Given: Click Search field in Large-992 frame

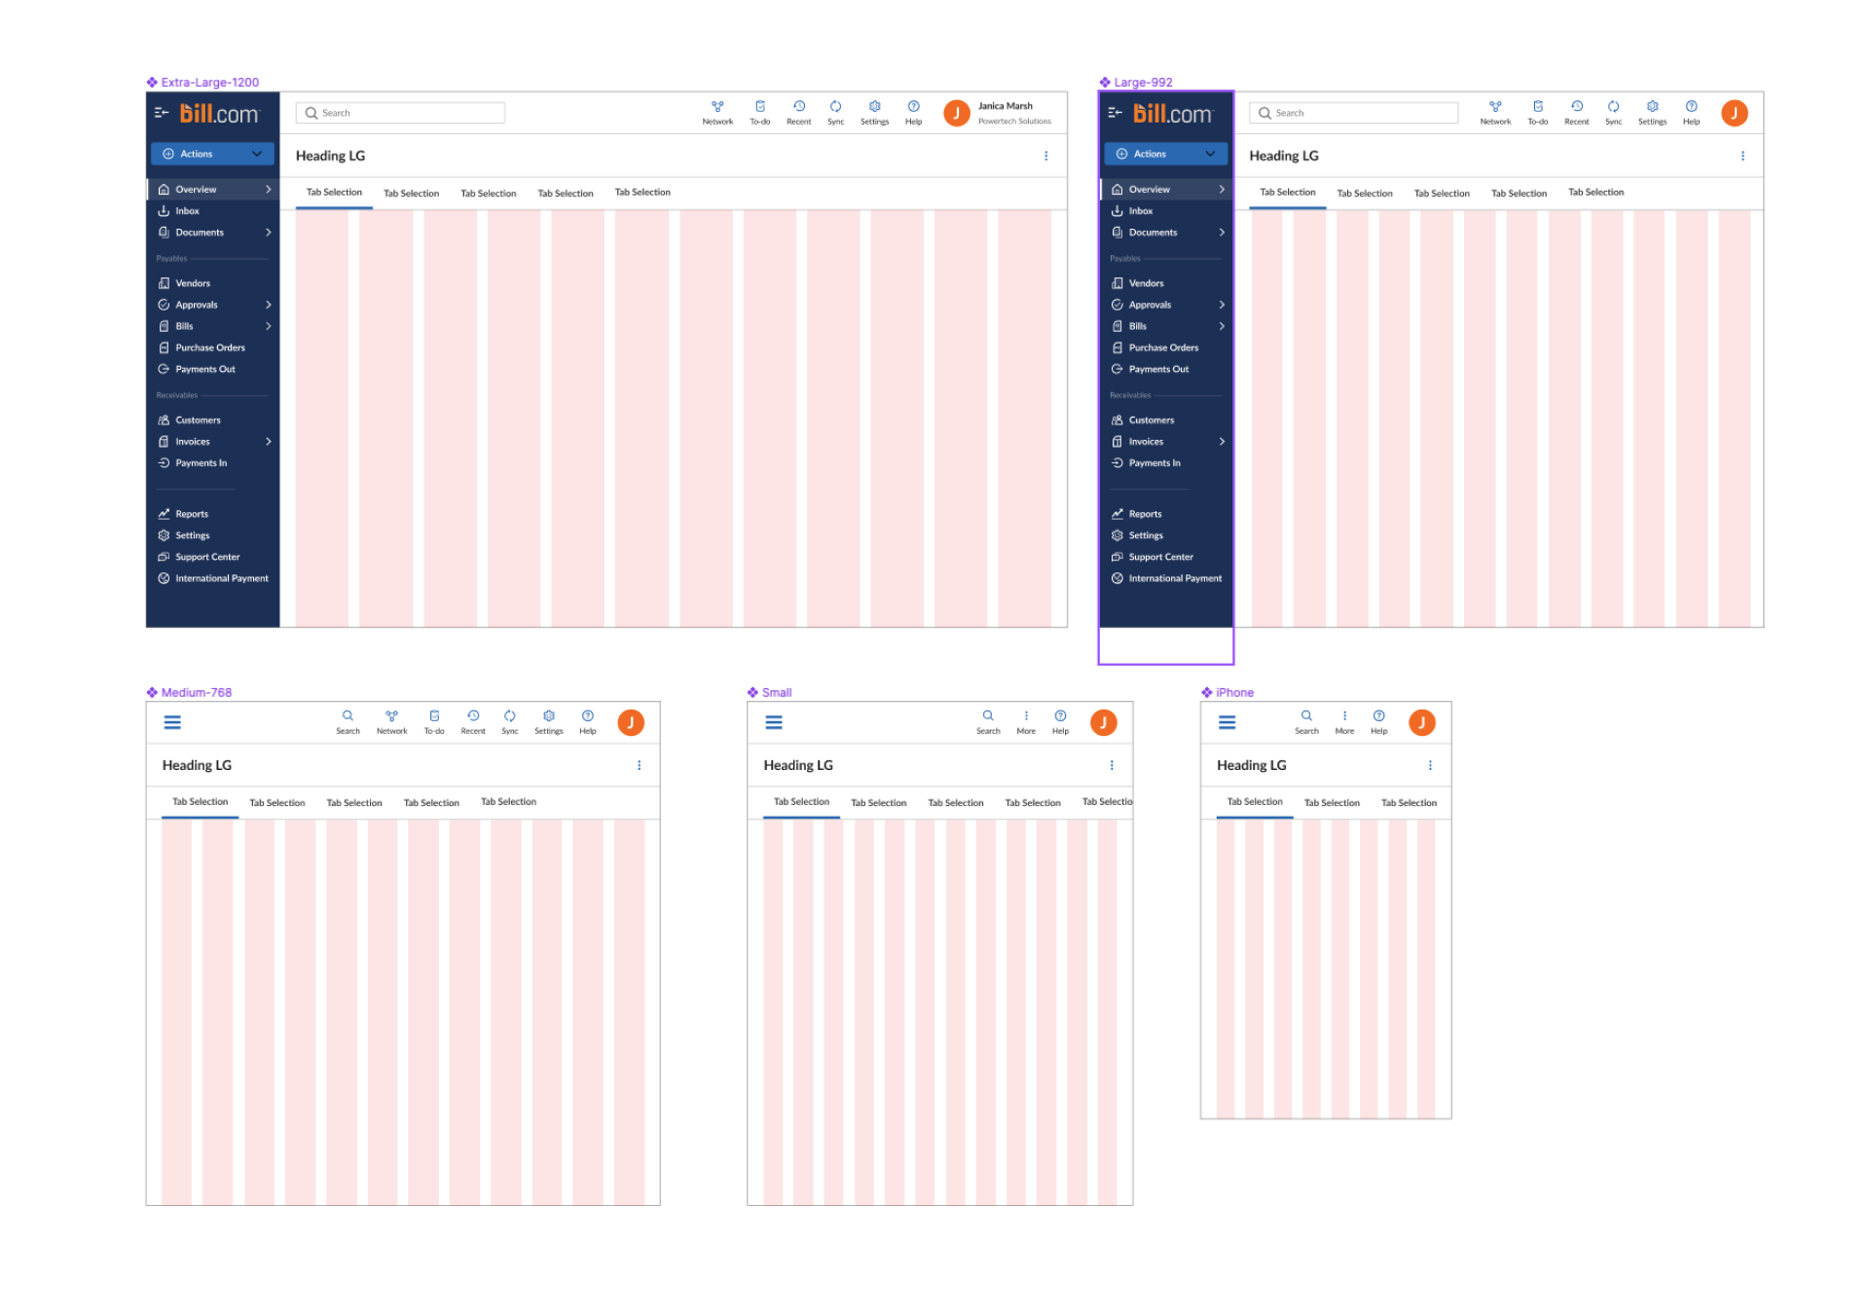Looking at the screenshot, I should [1353, 113].
